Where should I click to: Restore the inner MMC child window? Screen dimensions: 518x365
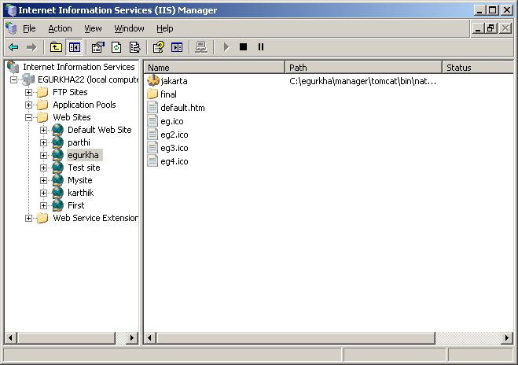pyautogui.click(x=490, y=28)
